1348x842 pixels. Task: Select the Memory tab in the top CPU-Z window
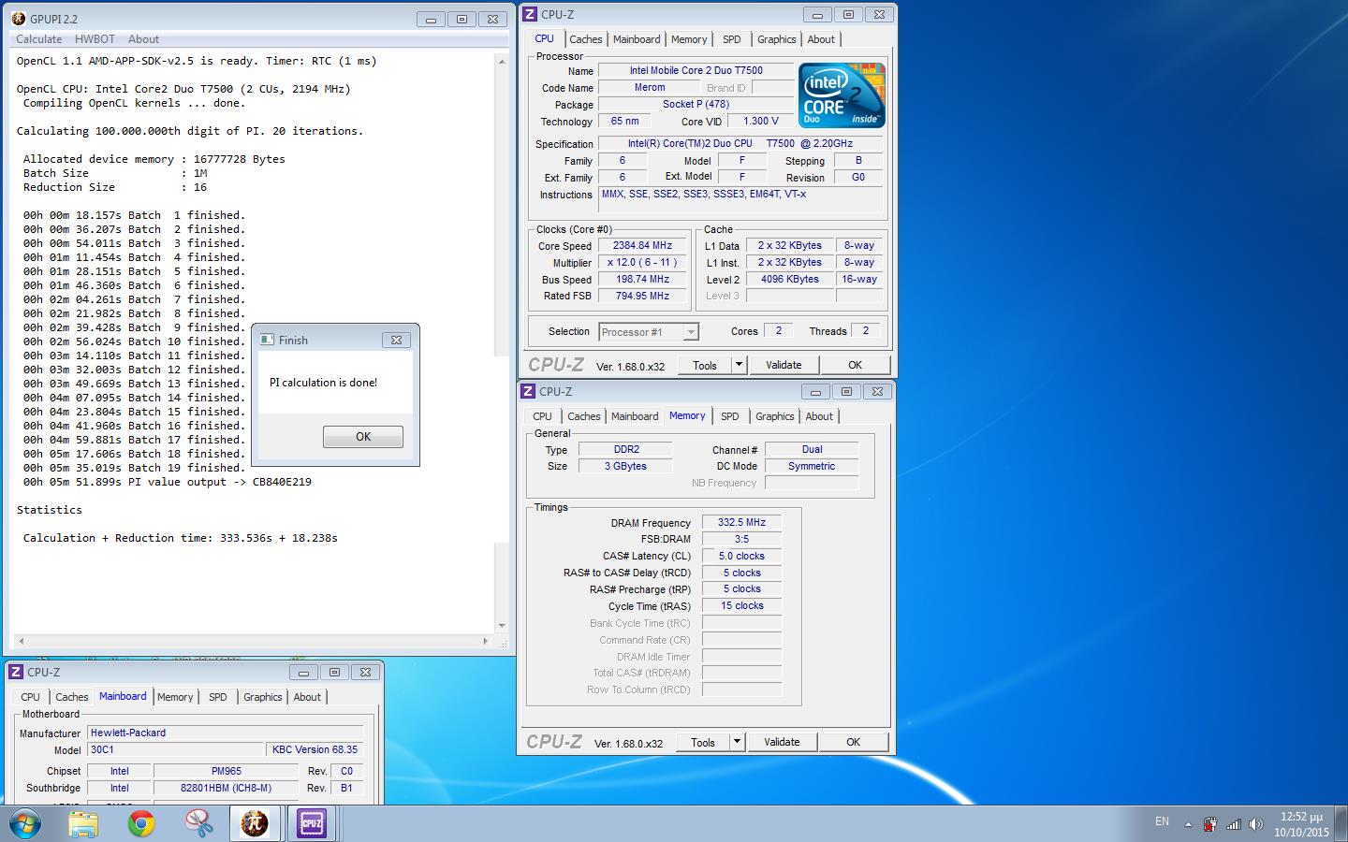(x=689, y=39)
